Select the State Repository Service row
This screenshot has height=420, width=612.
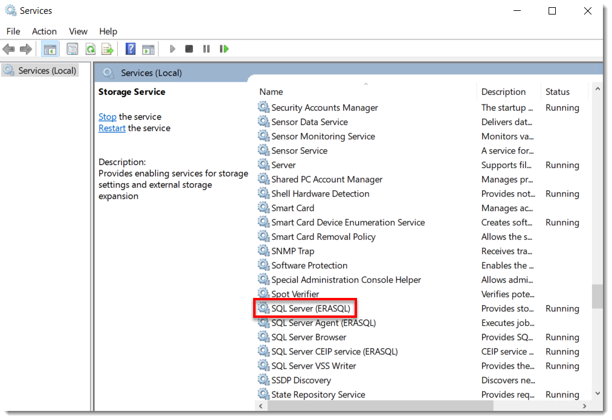click(318, 395)
